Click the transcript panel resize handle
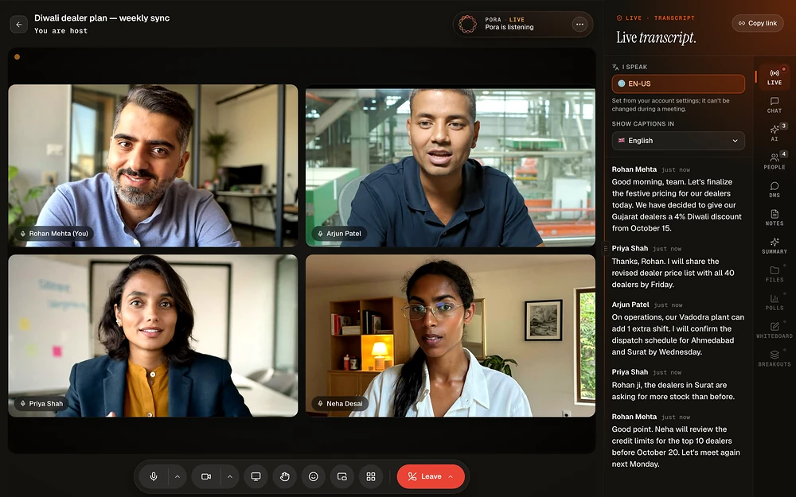 click(x=605, y=248)
